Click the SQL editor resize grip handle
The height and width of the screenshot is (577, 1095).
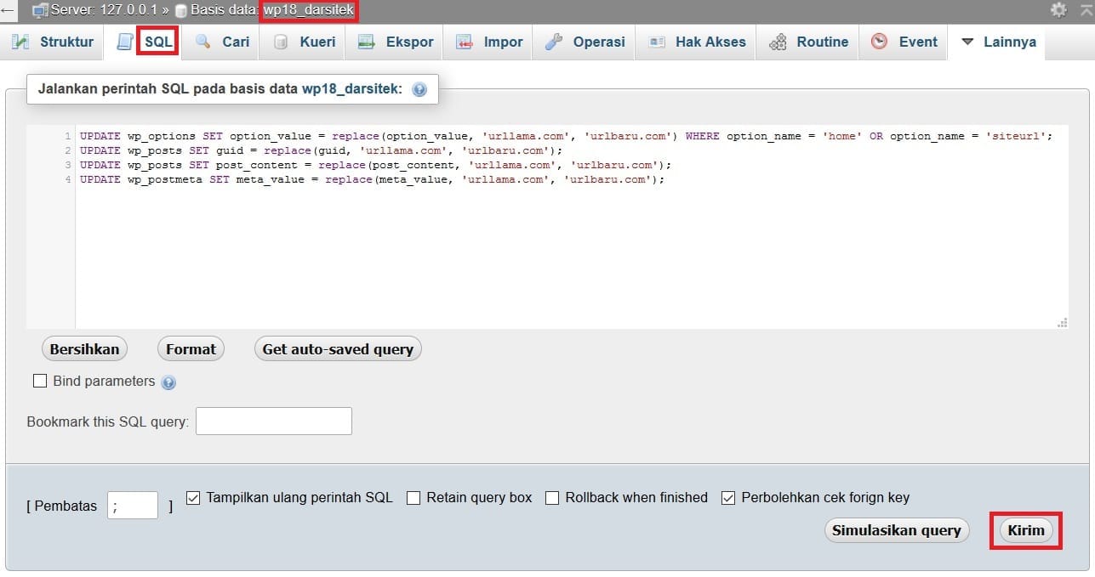pos(1062,323)
